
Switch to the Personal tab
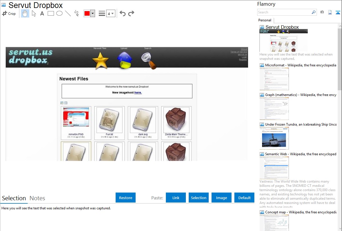pos(265,20)
